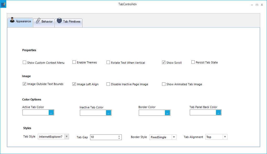
Task: Enable Persist Tab State
Action: 193,62
